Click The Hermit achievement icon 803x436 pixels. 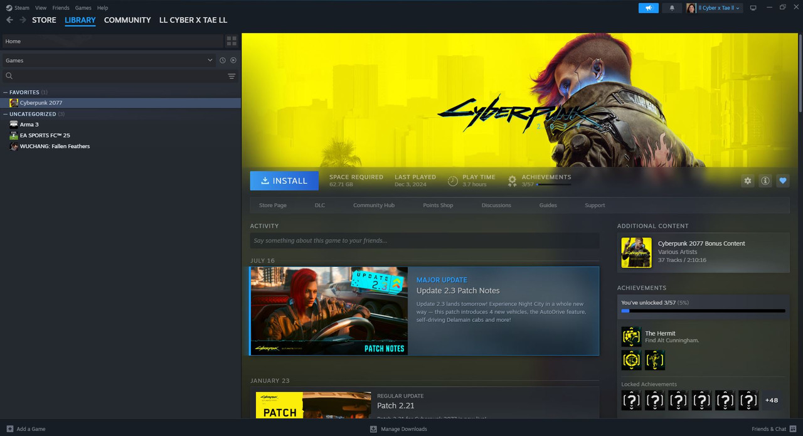(x=631, y=337)
